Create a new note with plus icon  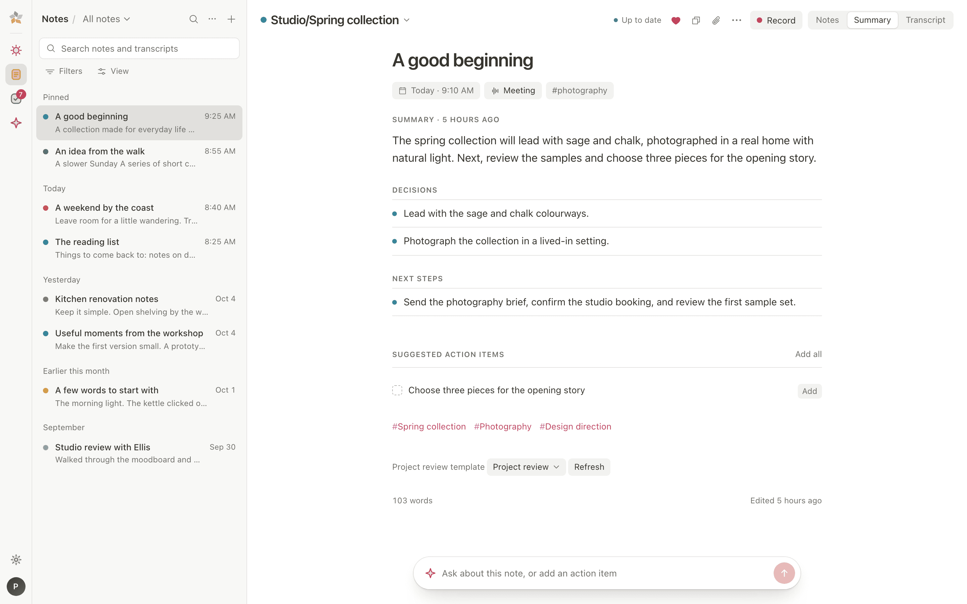click(231, 19)
